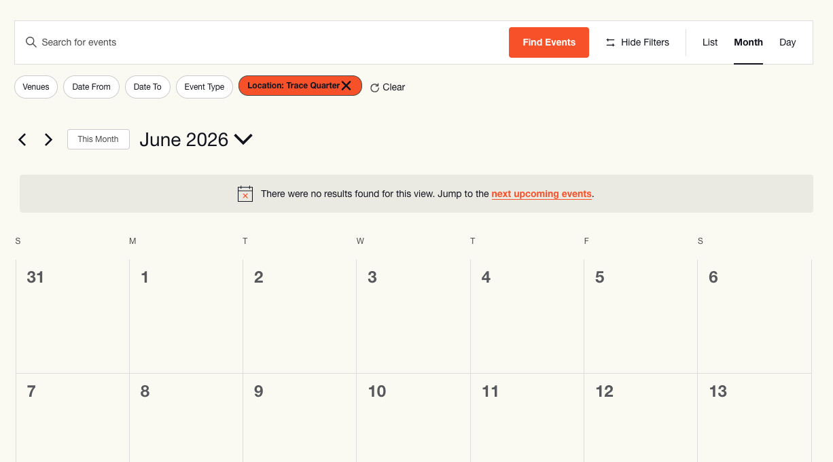The height and width of the screenshot is (462, 833).
Task: Click the Clear filters link
Action: tap(387, 87)
